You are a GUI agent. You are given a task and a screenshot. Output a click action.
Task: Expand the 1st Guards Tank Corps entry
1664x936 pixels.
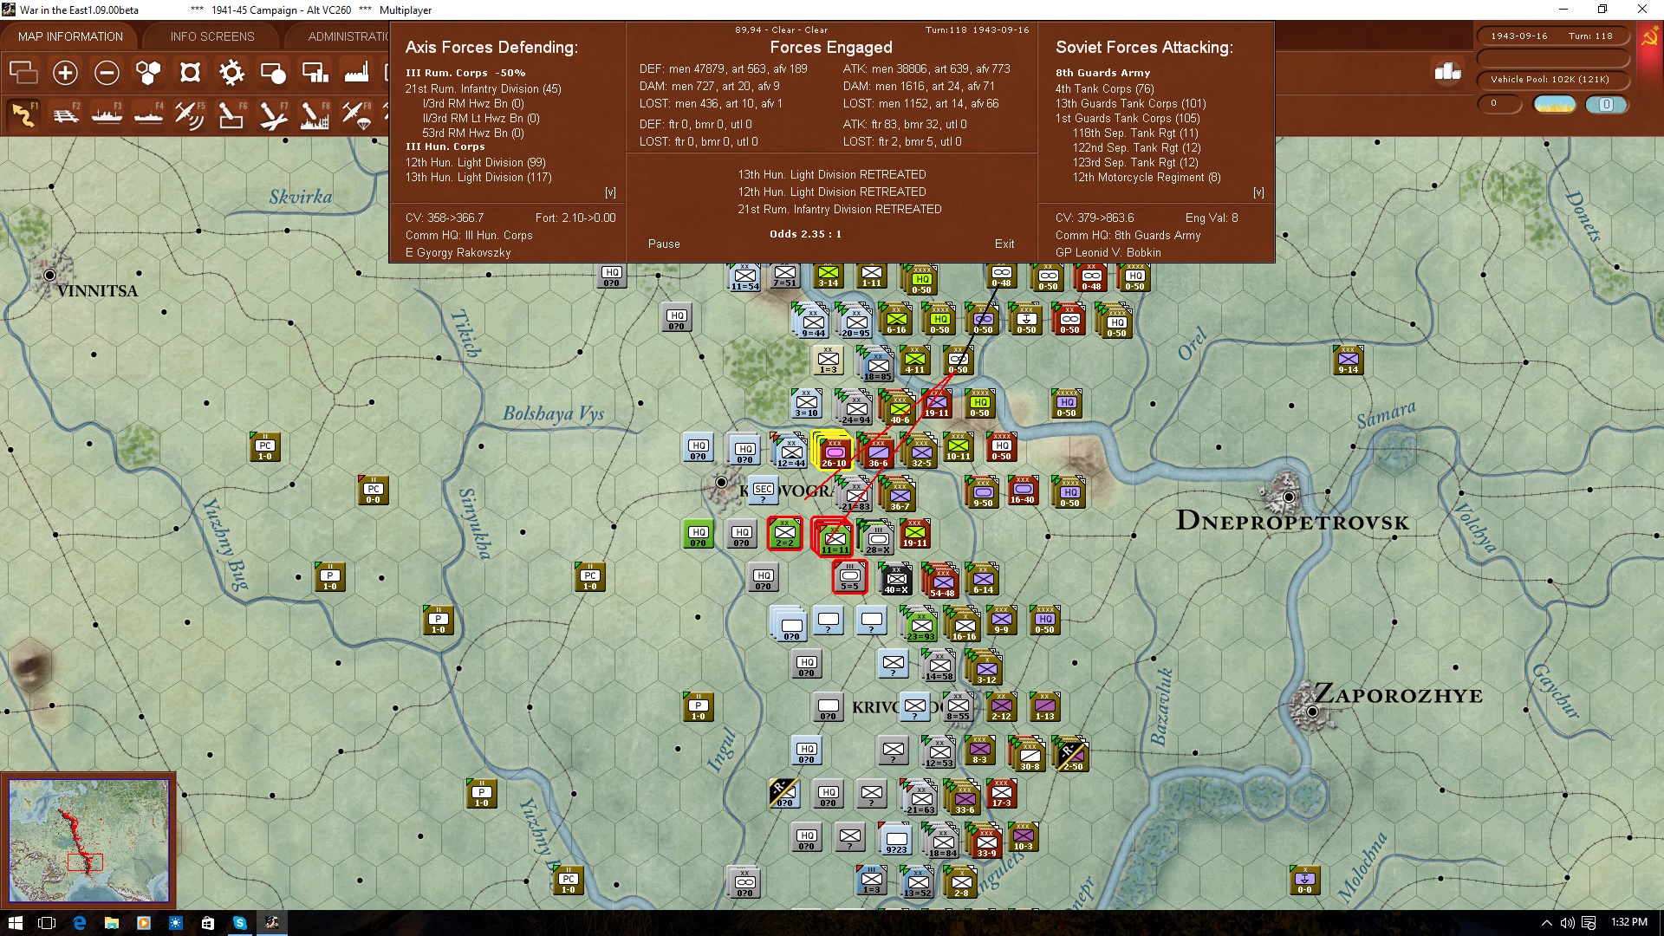coord(1127,118)
